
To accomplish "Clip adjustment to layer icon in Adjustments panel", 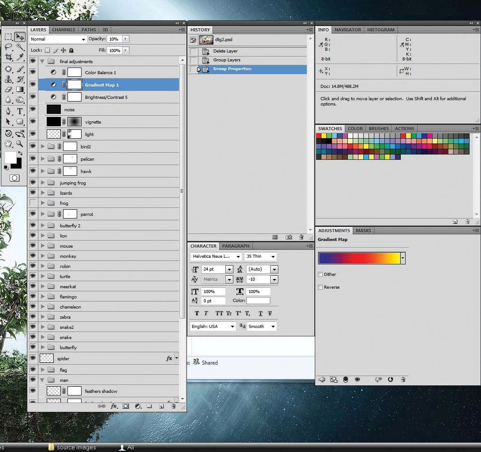I will click(345, 380).
